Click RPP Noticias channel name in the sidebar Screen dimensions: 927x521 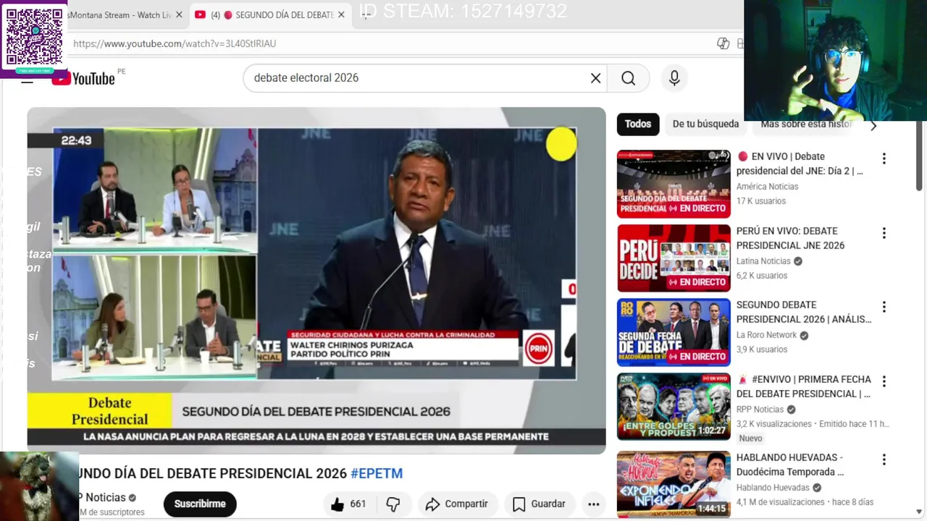(x=760, y=410)
